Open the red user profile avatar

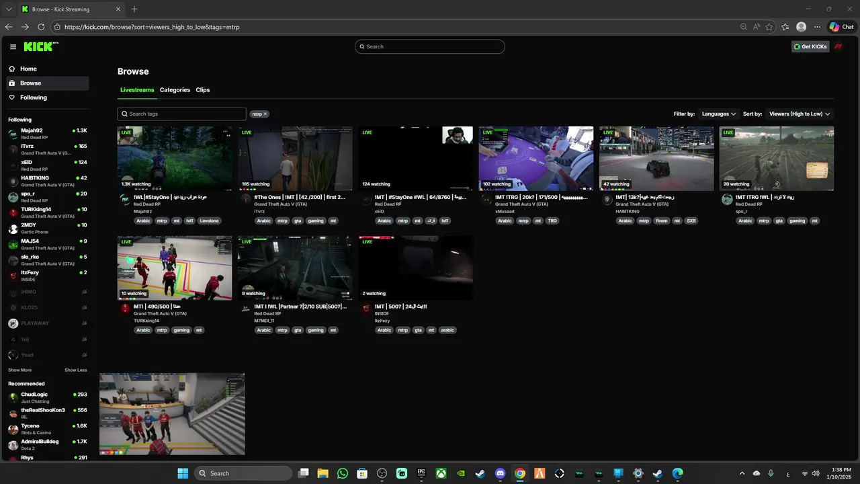pos(838,46)
